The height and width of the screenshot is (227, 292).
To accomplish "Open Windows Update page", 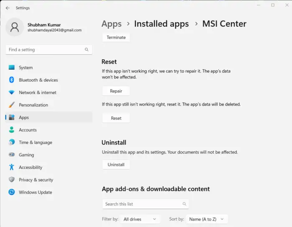I will coord(49,192).
